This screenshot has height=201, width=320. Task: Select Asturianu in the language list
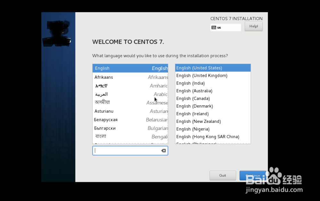[x=130, y=111]
